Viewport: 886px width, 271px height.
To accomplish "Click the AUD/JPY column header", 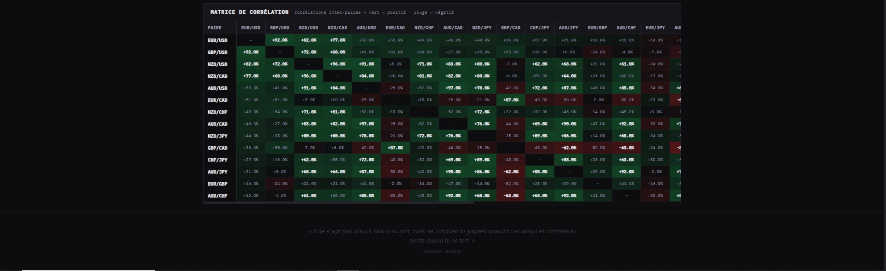I will pos(568,28).
